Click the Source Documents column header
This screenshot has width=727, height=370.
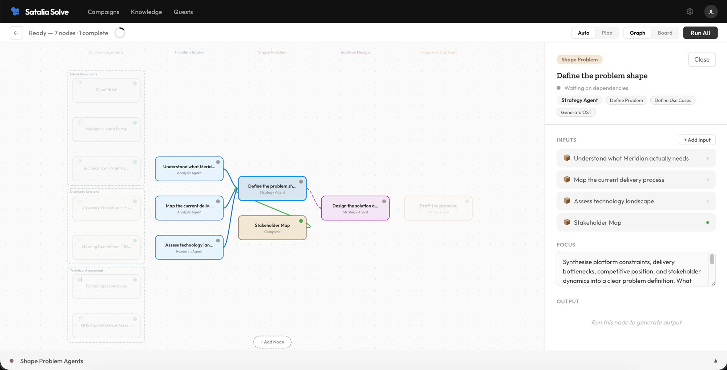tap(106, 52)
